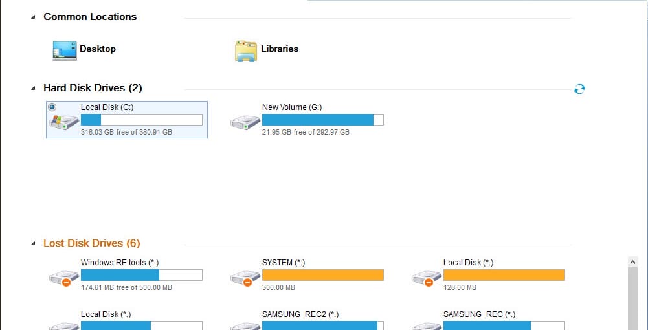Click the Libraries label
648x330 pixels.
coord(280,49)
